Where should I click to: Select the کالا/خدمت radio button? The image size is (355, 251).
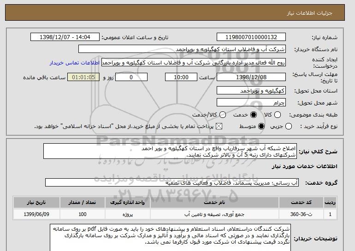(x=223, y=115)
